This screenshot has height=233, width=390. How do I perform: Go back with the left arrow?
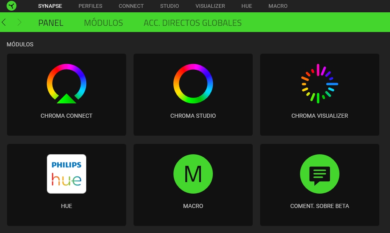coord(4,22)
